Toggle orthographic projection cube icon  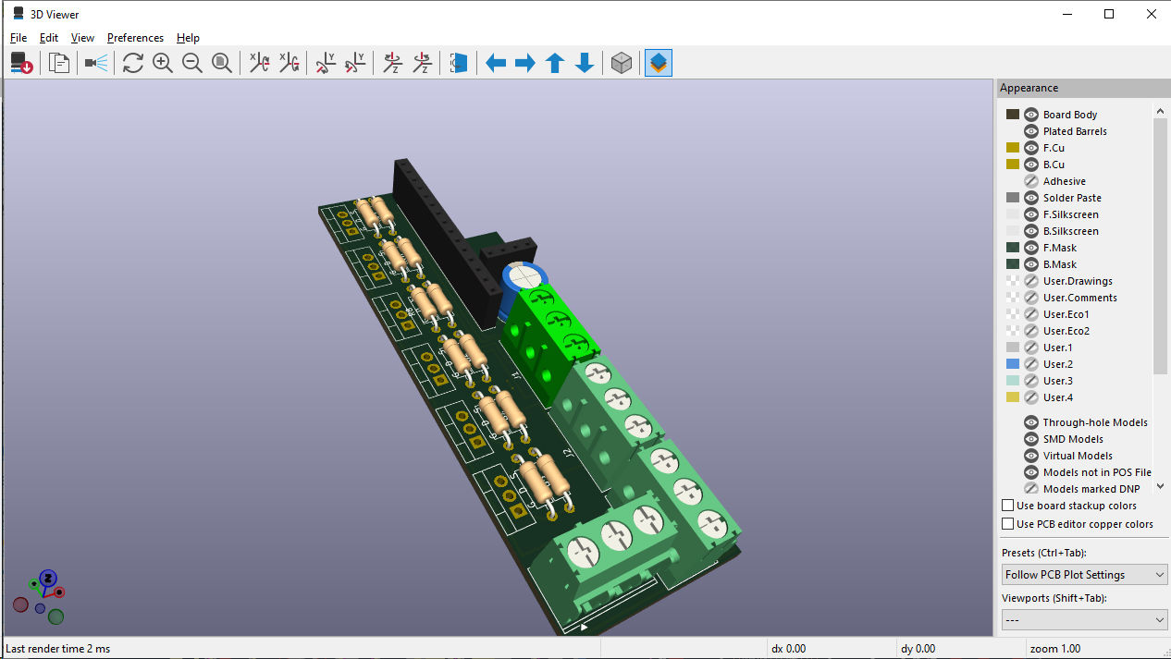click(x=622, y=63)
